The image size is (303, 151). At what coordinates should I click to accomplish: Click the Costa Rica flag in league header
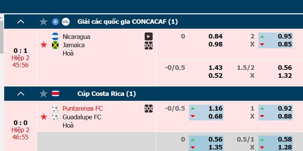point(55,94)
